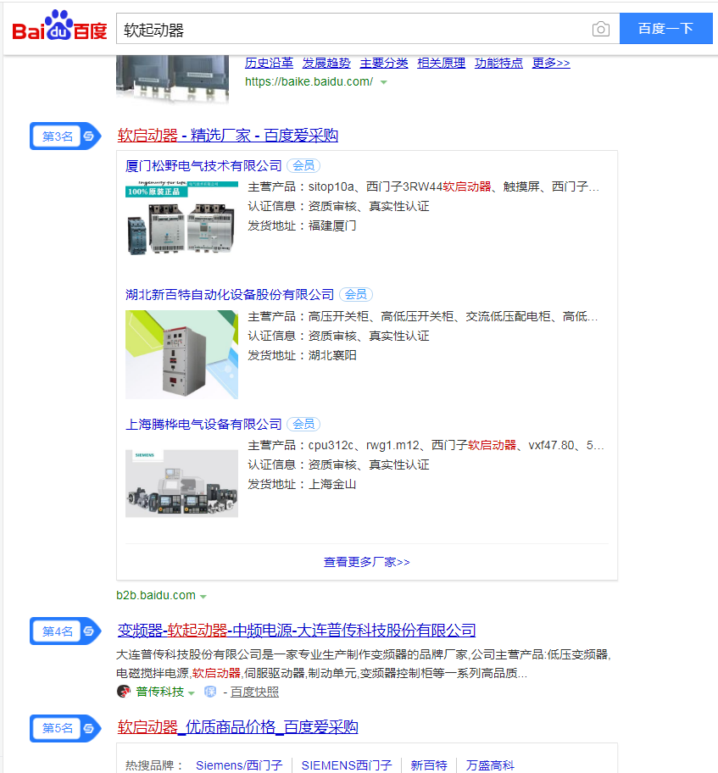Screen dimensions: 718x773
Task: Click 湖北新百特 switchgear cabinet thumbnail
Action: 182,354
